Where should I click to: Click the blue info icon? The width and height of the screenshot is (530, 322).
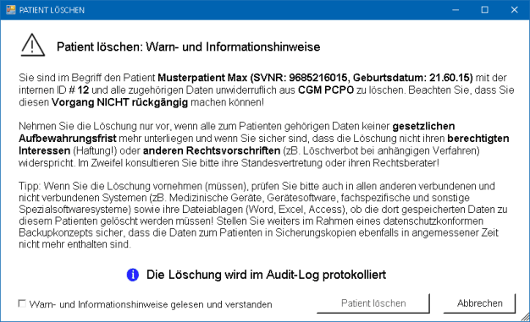[132, 275]
